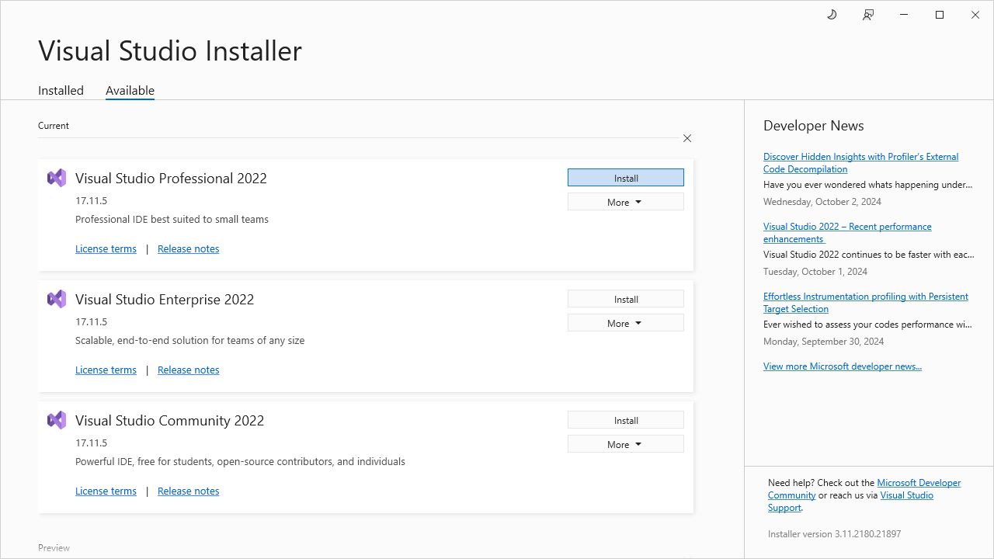Install Visual Studio Professional 2022
Viewport: 994px width, 559px height.
[626, 178]
